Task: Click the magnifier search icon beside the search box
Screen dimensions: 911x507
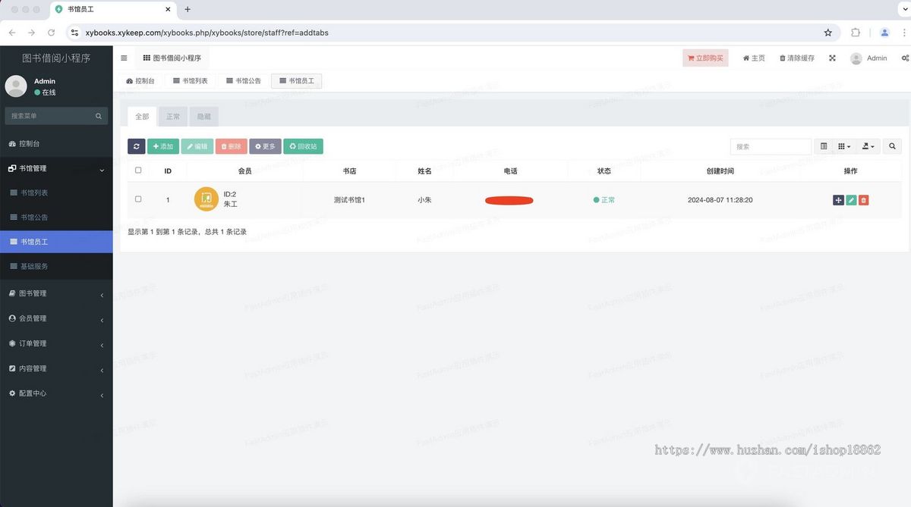Action: pos(892,146)
